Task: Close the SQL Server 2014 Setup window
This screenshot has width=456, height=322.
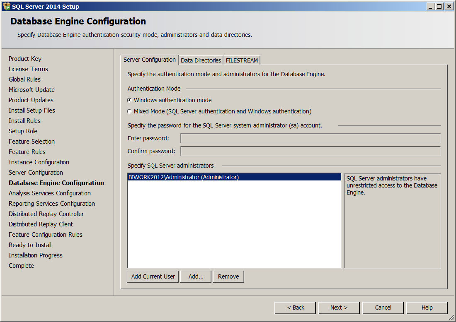Action: point(449,6)
